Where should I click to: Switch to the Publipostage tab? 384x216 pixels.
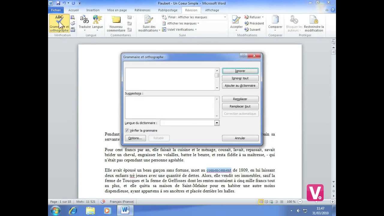[168, 10]
